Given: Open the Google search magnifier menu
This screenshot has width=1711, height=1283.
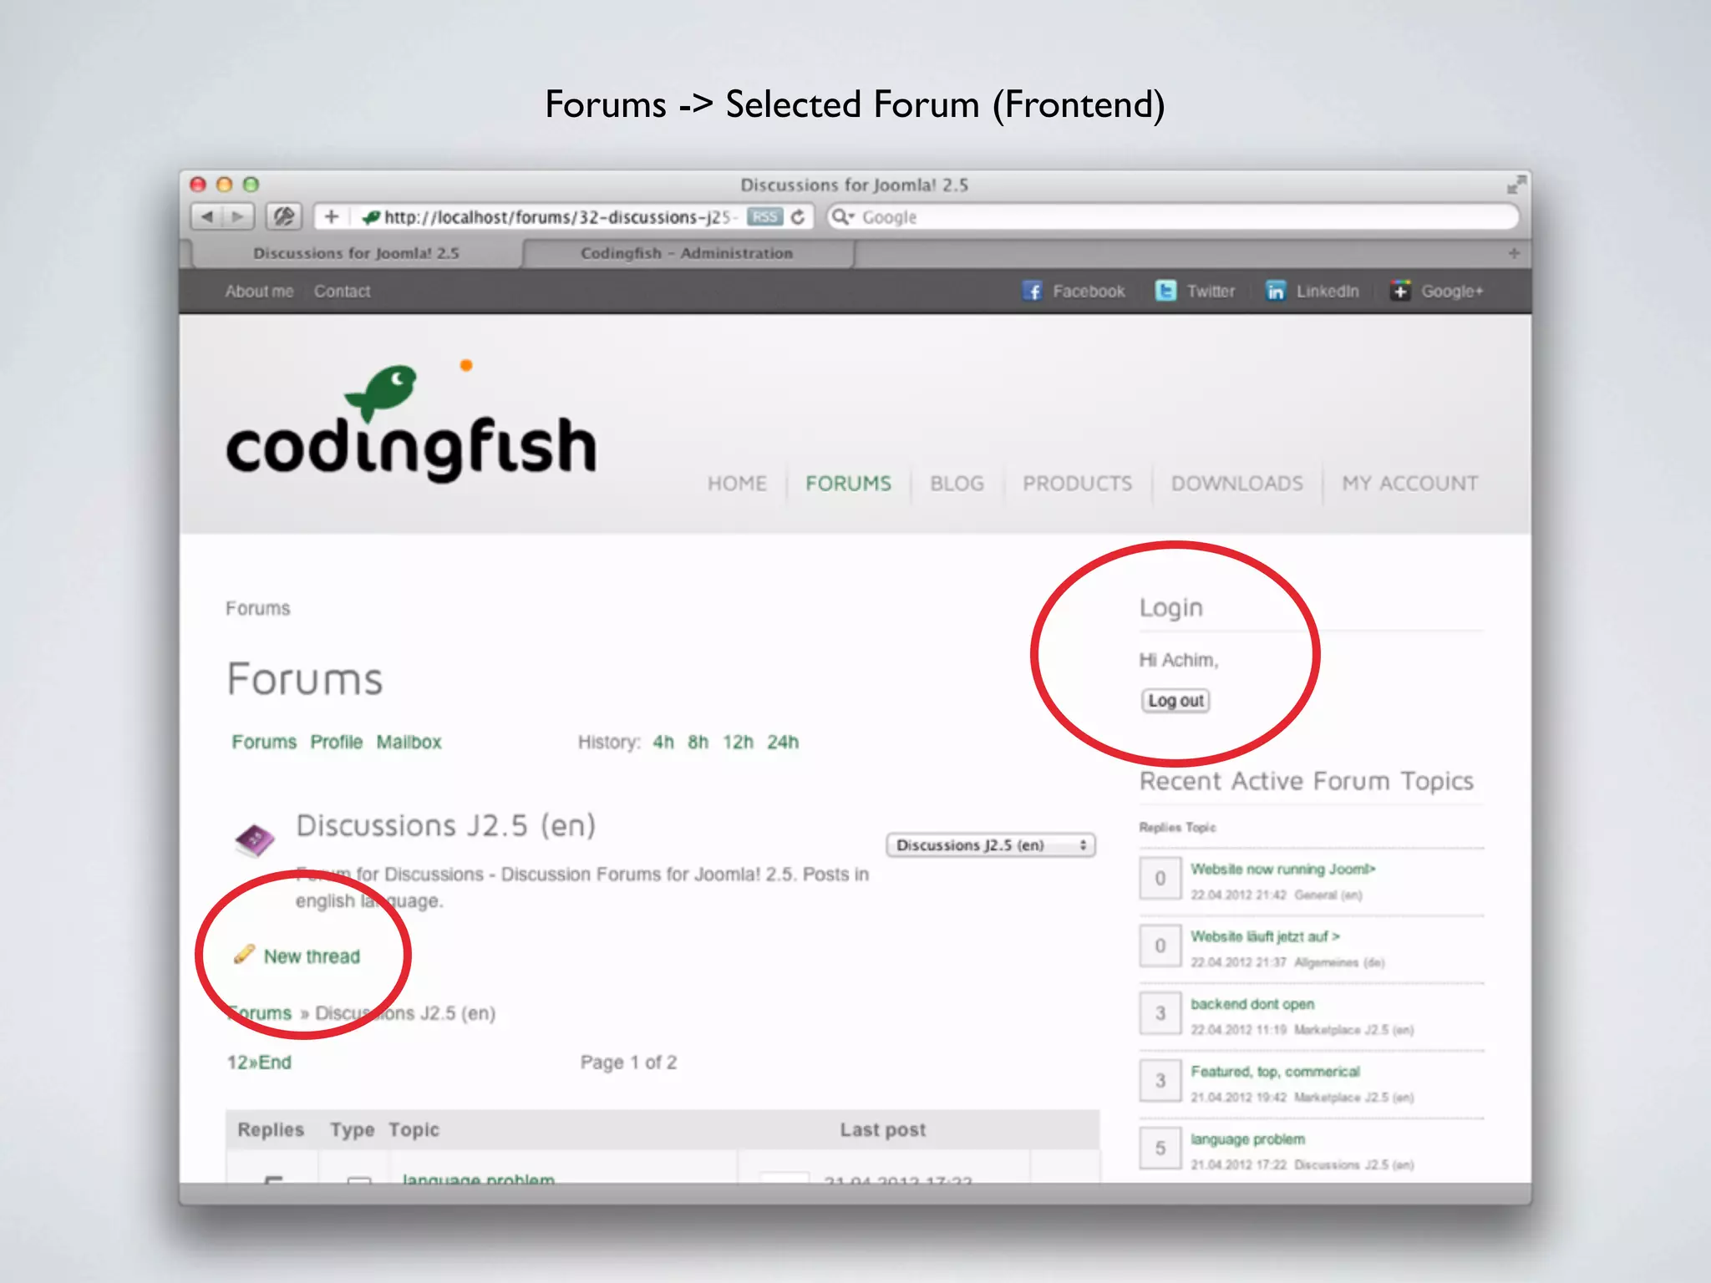Looking at the screenshot, I should [x=842, y=217].
